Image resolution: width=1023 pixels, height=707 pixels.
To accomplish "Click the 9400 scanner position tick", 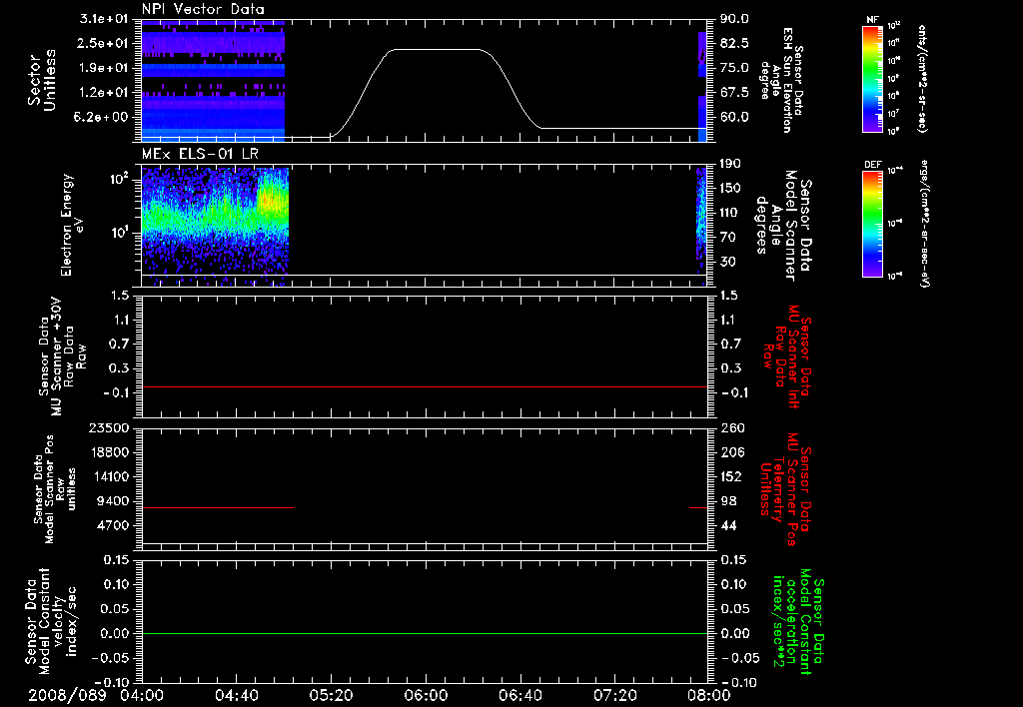I will pyautogui.click(x=112, y=501).
